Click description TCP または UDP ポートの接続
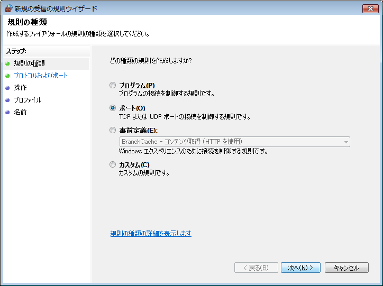Image resolution: width=383 pixels, height=286 pixels. click(x=185, y=117)
